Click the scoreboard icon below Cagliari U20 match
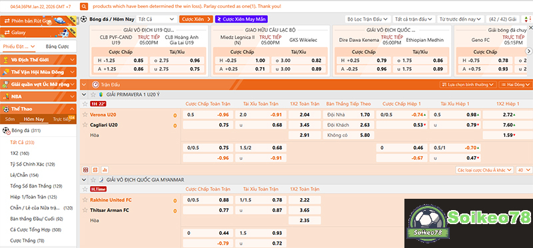The height and width of the screenshot is (248, 533). click(x=95, y=170)
